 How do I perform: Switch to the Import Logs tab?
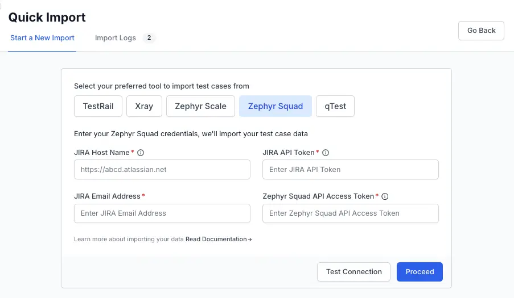[x=116, y=38]
